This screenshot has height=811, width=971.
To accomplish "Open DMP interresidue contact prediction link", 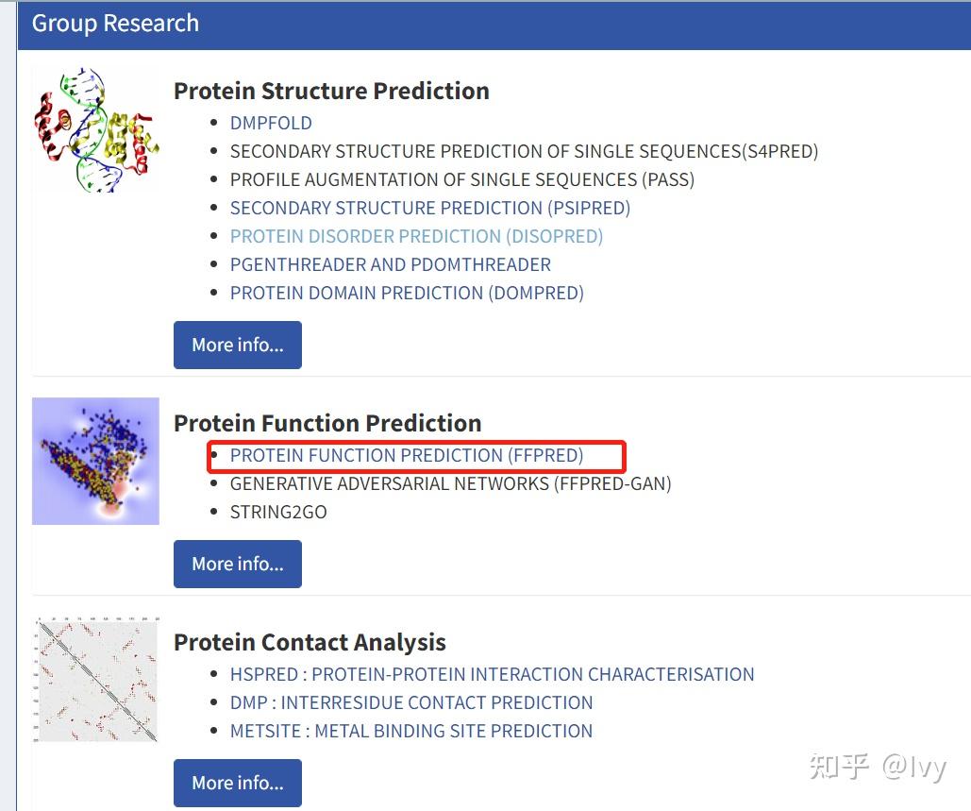I will [411, 702].
